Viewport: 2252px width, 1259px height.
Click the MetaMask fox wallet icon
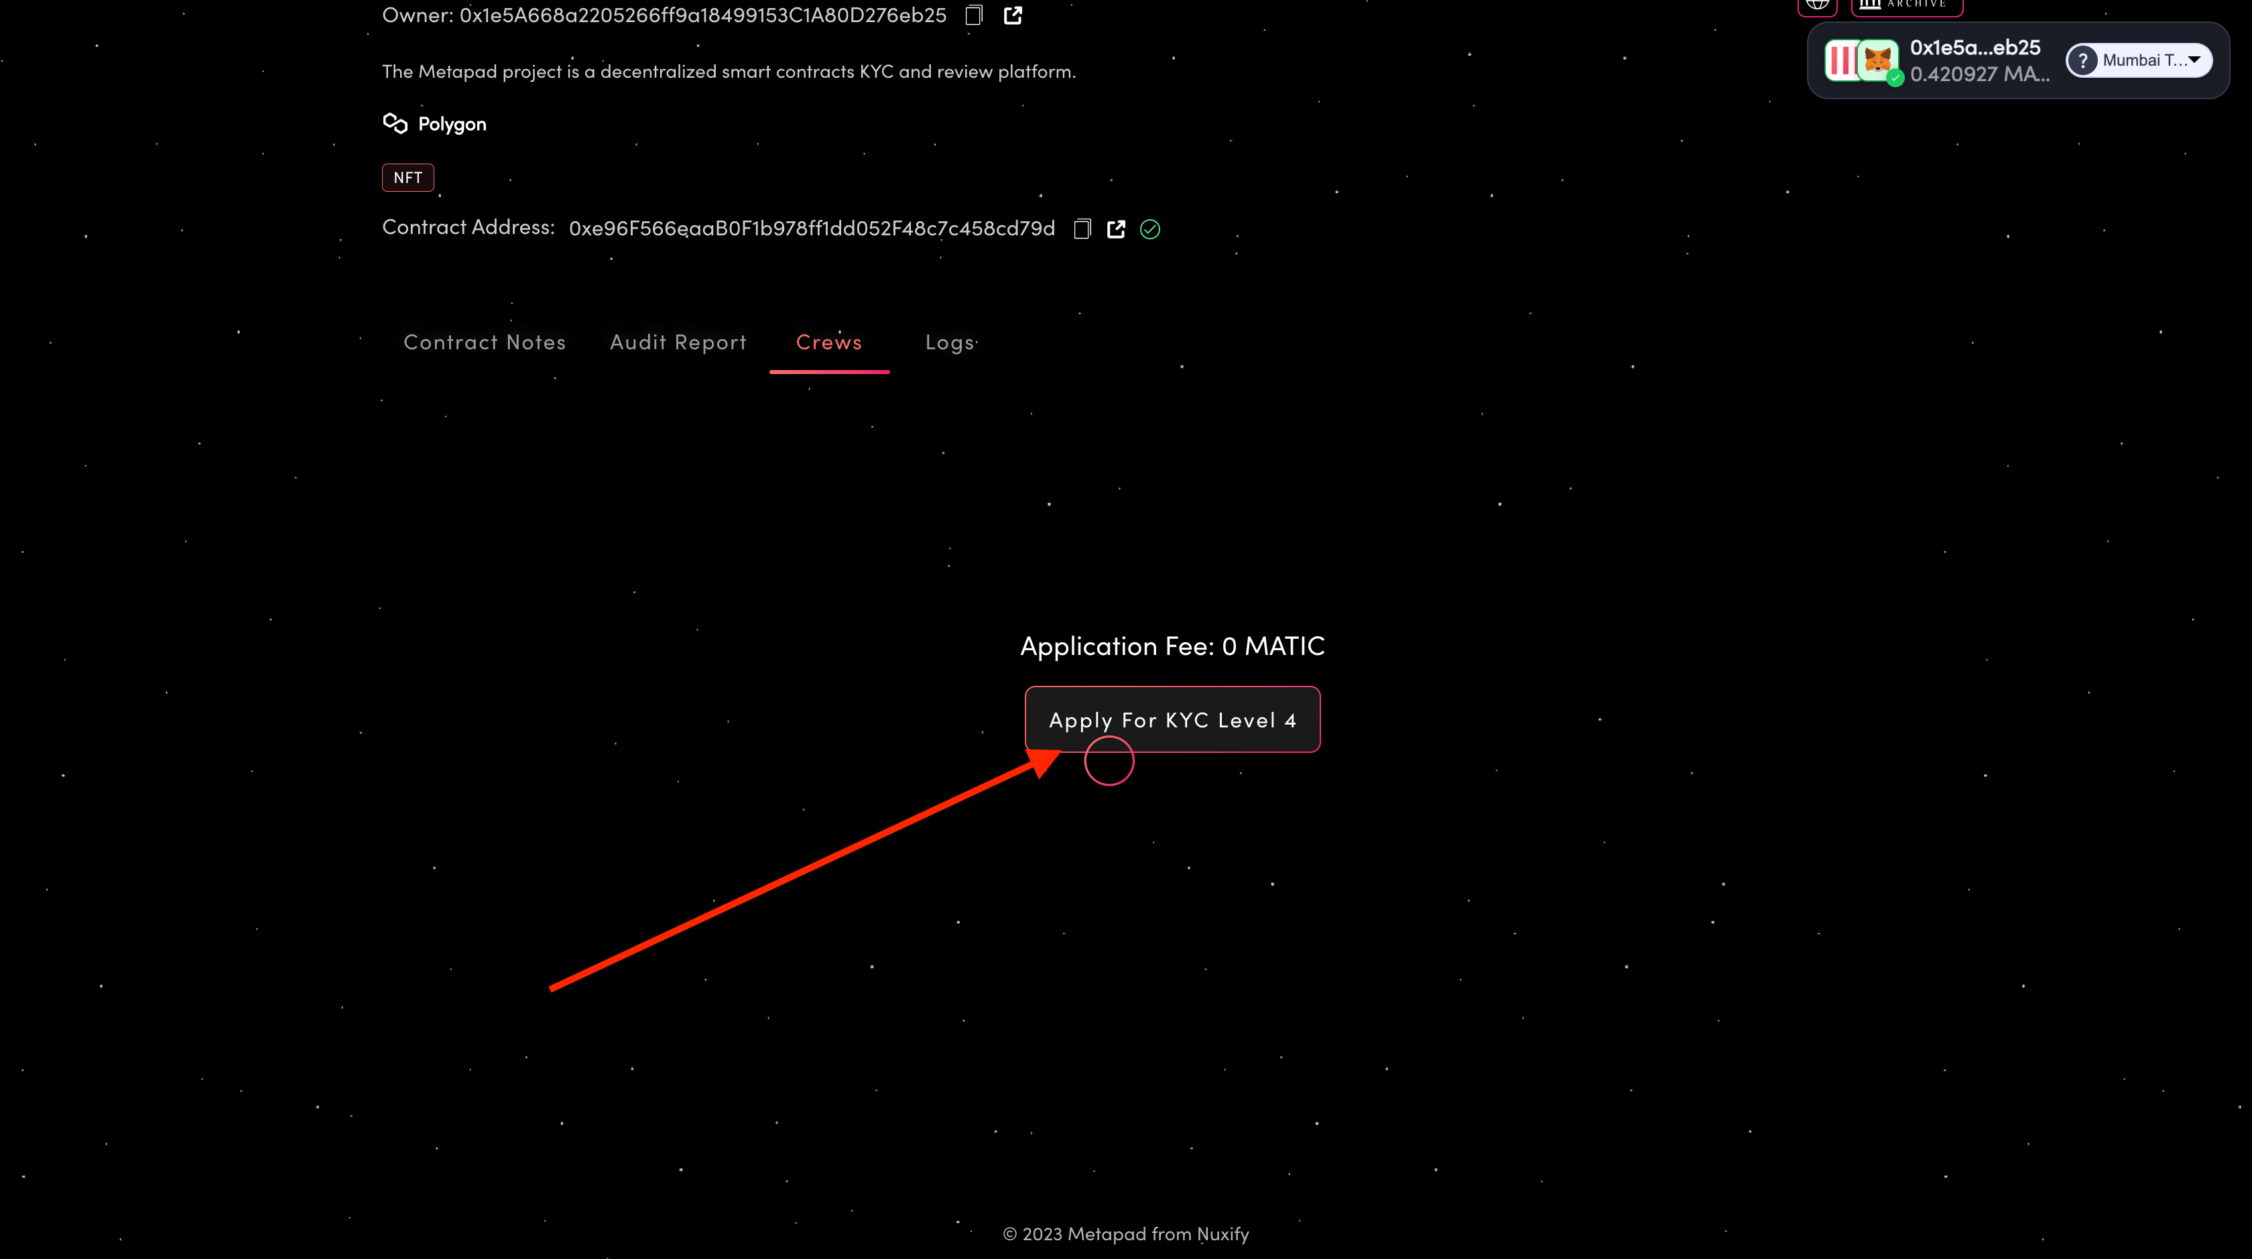pyautogui.click(x=1877, y=60)
